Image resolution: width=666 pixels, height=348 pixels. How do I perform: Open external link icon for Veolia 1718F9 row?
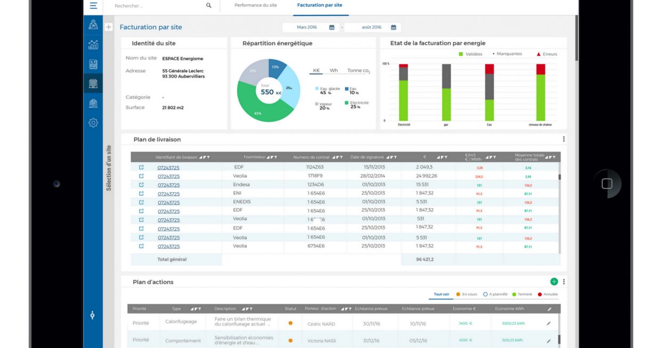[141, 176]
